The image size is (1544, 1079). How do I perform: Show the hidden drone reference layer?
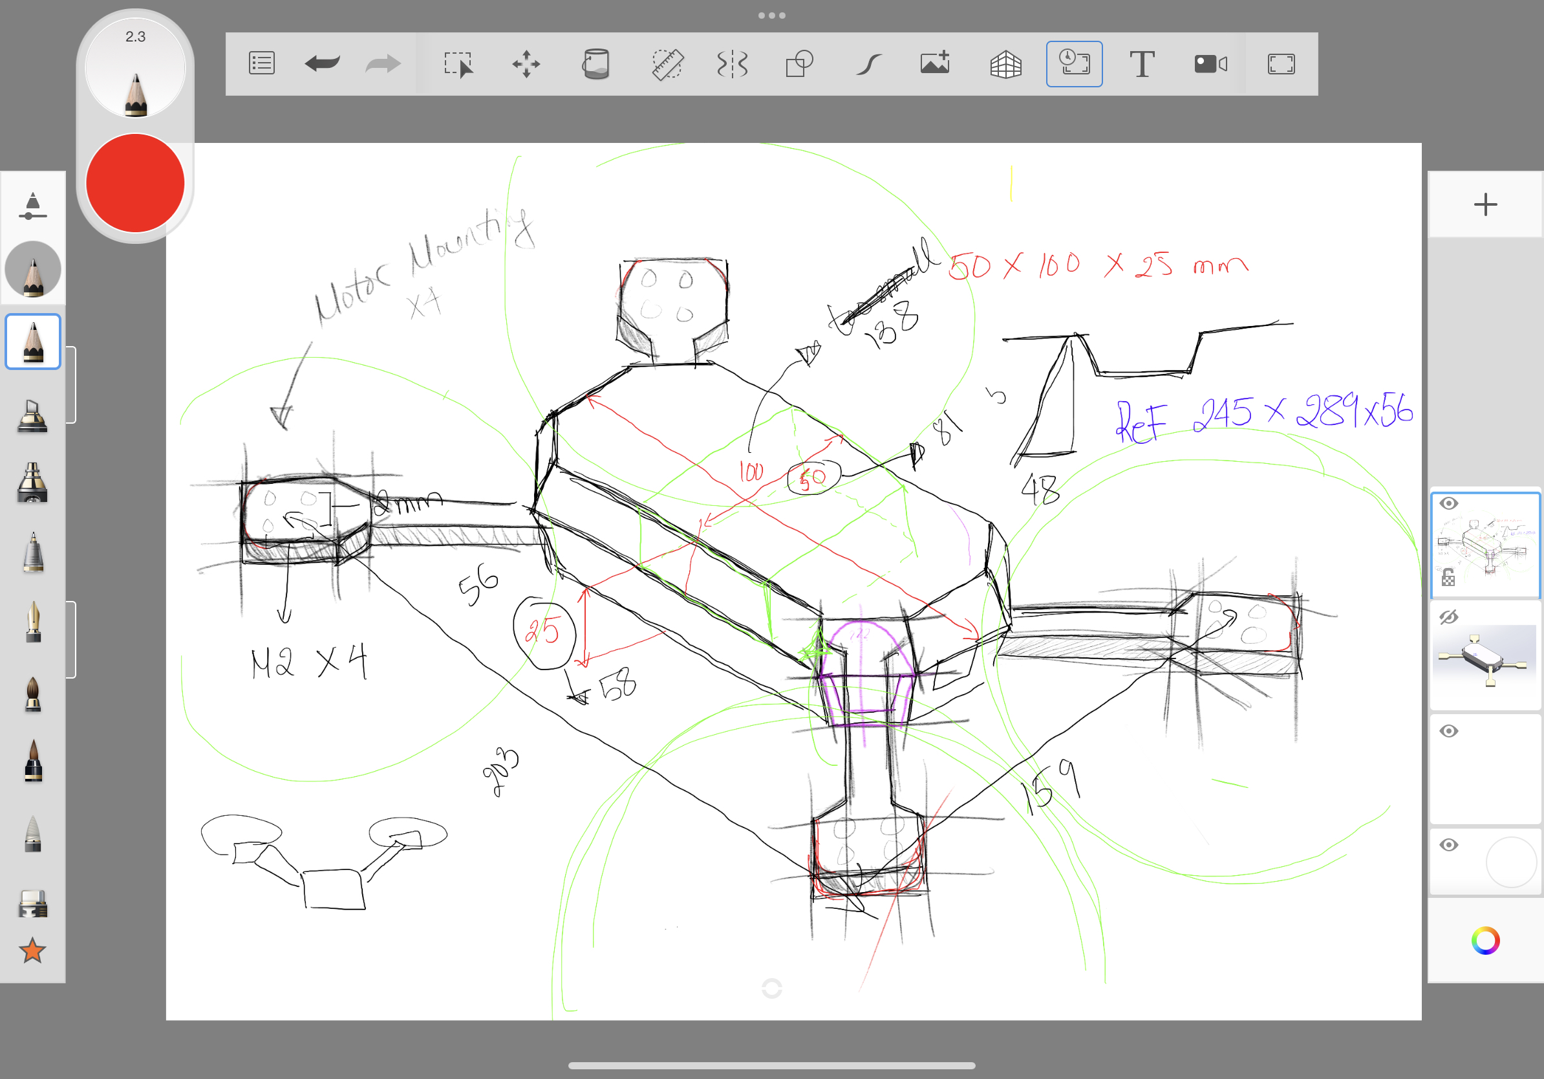coord(1448,617)
